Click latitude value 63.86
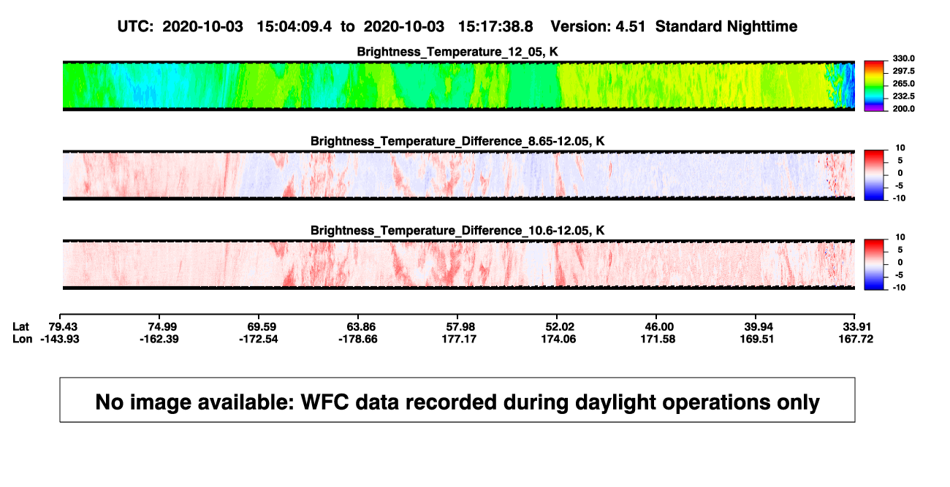The width and height of the screenshot is (950, 487). tap(360, 326)
